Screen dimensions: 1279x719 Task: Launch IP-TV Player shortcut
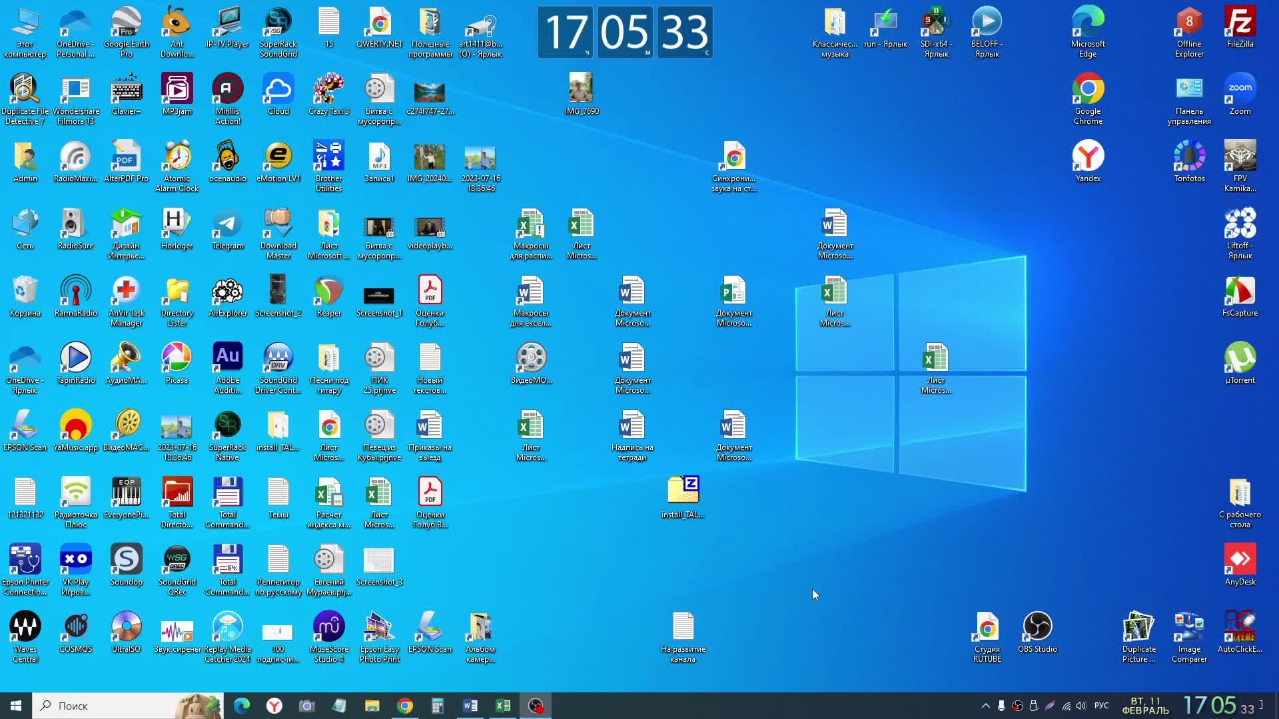(x=227, y=27)
